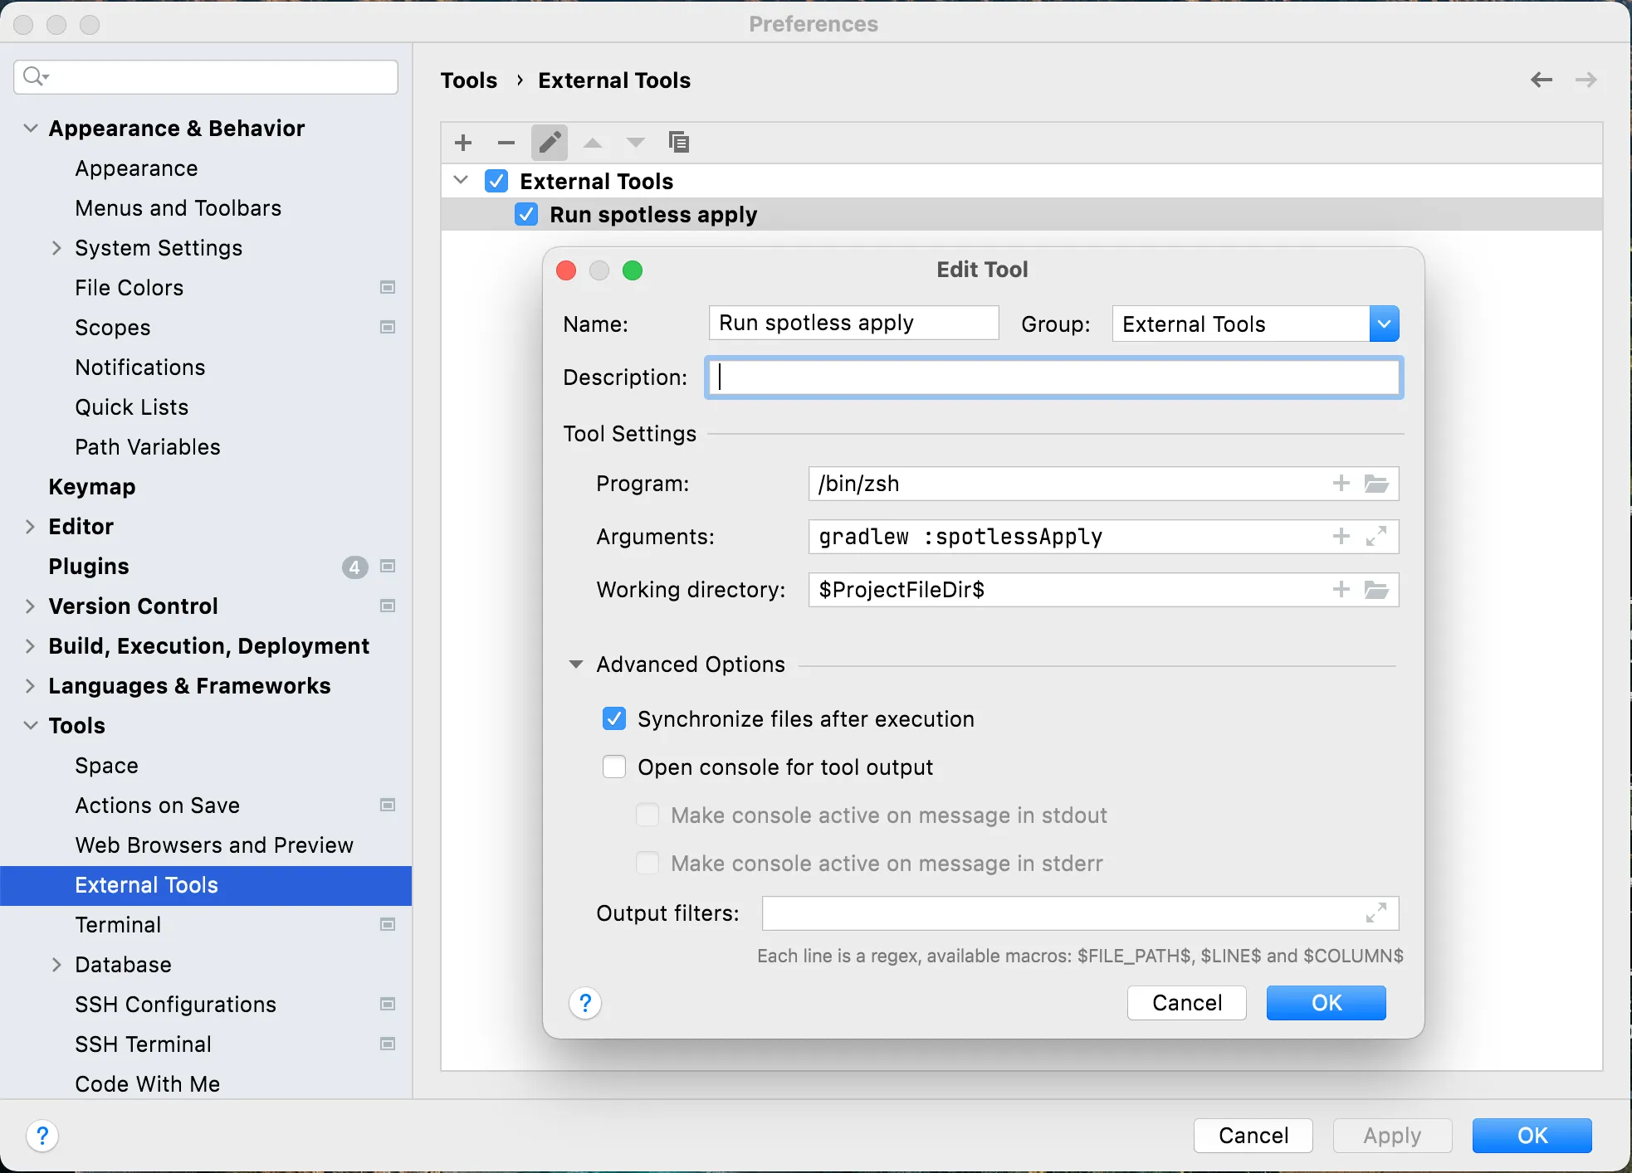This screenshot has width=1632, height=1173.
Task: Open the Keymap settings page
Action: pyautogui.click(x=91, y=487)
